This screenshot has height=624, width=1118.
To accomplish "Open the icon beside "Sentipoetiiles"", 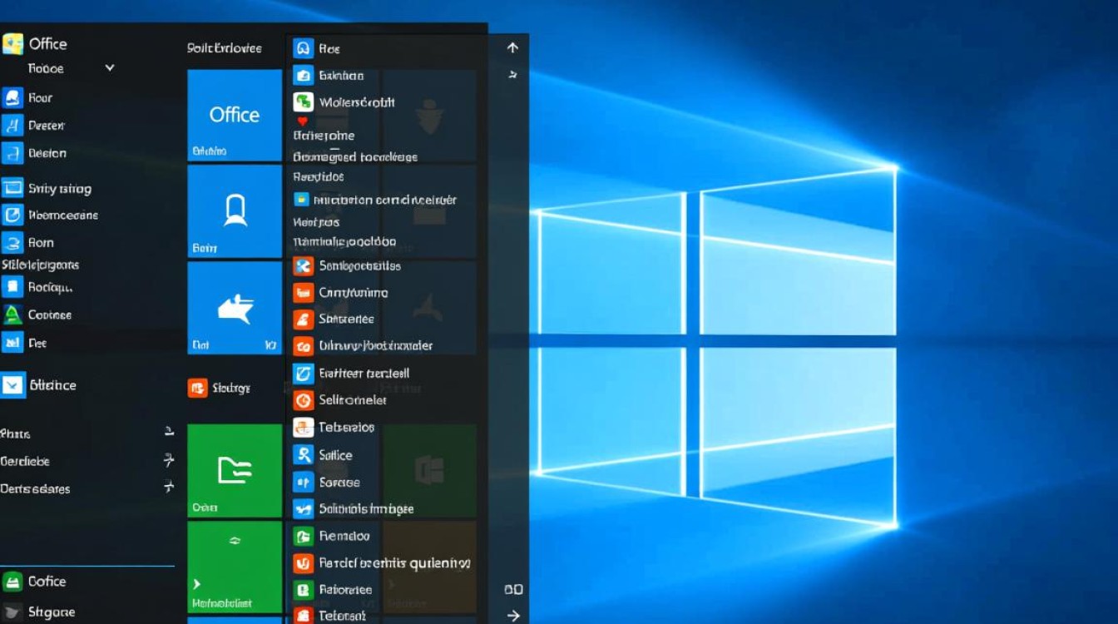I will pos(303,266).
